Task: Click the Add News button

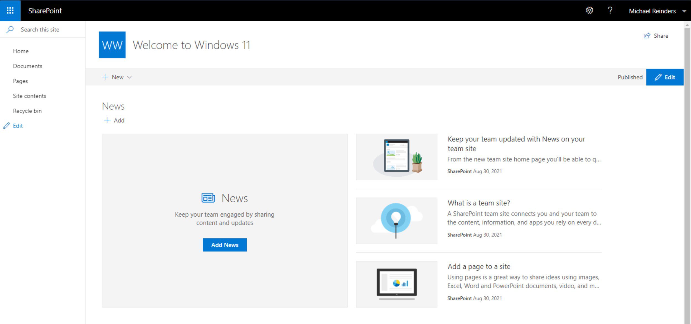Action: [x=225, y=245]
